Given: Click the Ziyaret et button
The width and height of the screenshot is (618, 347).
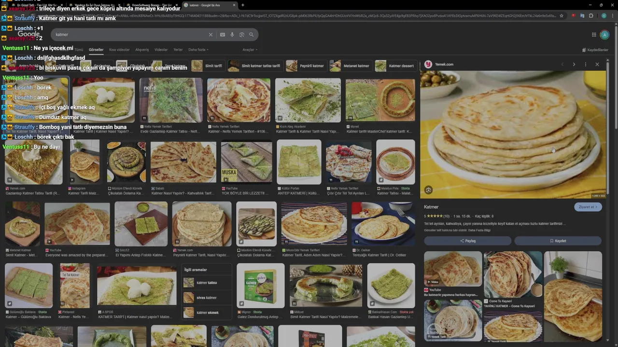Looking at the screenshot, I should 588,207.
